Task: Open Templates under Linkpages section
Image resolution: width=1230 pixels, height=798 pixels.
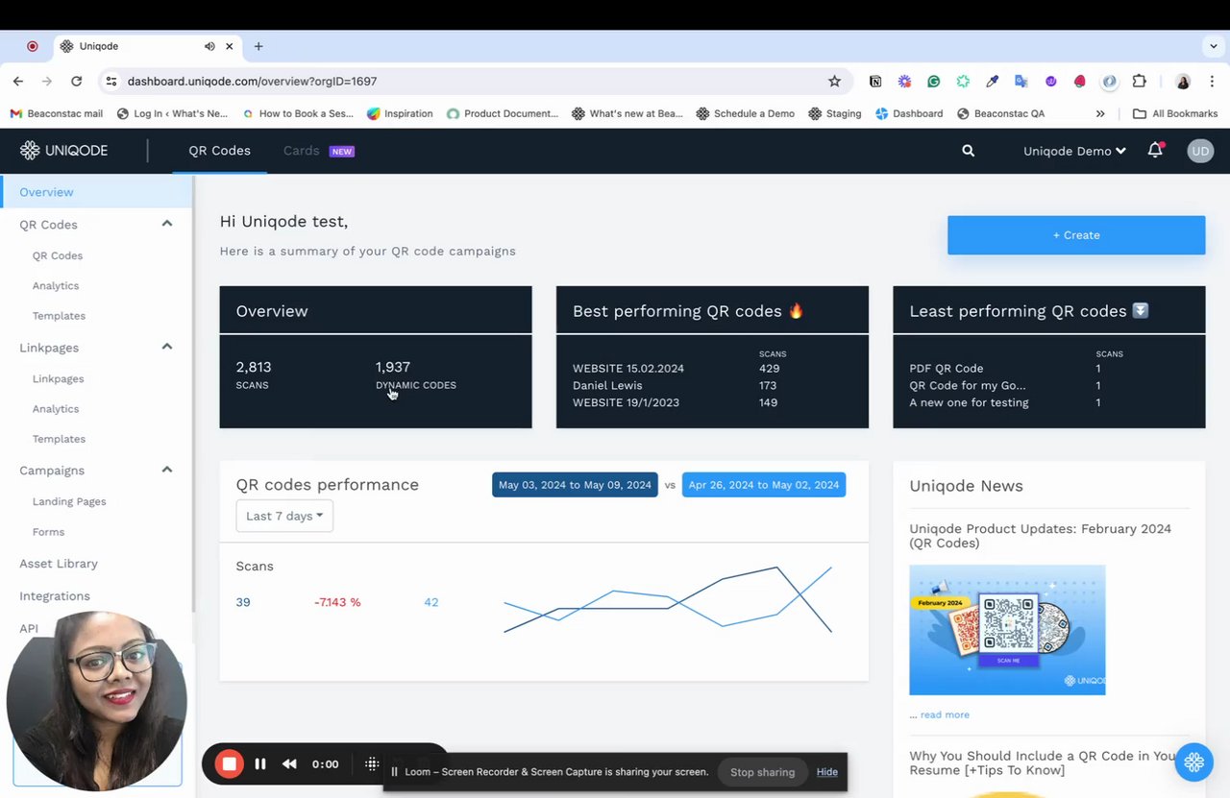Action: (59, 439)
